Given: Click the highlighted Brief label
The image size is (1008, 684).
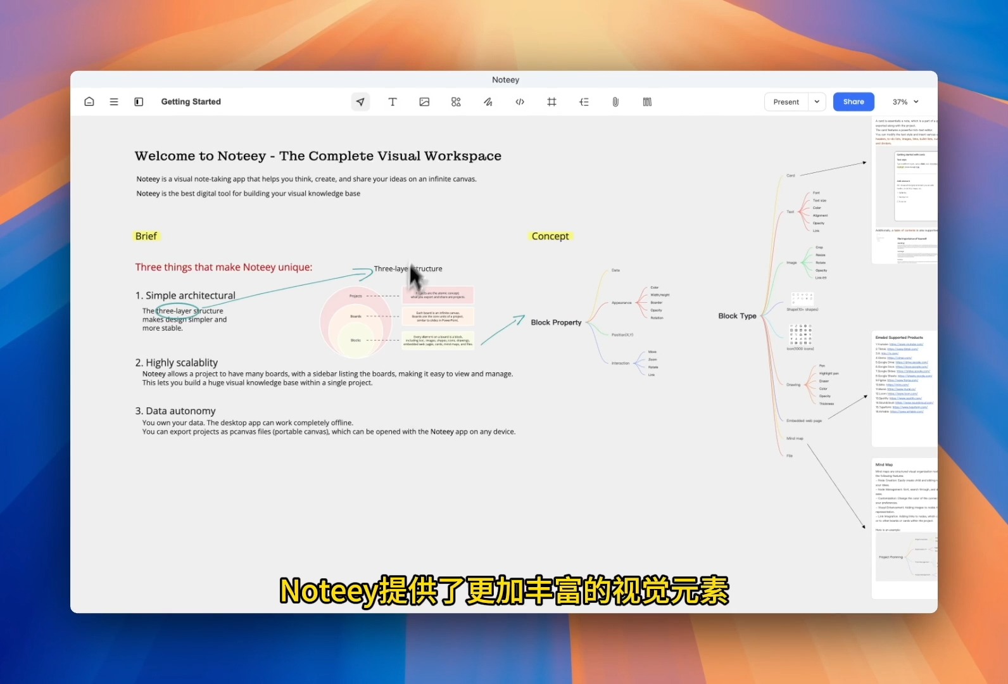Looking at the screenshot, I should tap(146, 236).
